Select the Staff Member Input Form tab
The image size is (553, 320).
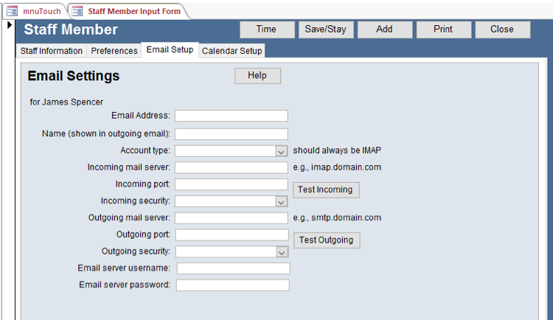click(128, 11)
